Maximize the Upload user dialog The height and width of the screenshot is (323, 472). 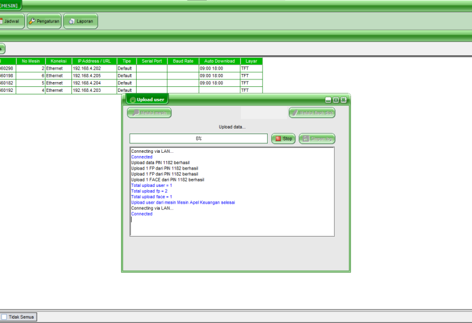(x=336, y=100)
